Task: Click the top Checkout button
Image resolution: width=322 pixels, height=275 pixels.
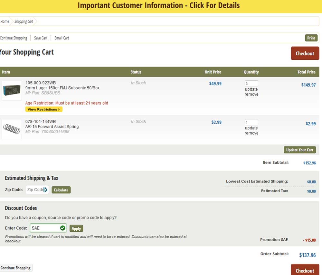Action: point(305,53)
